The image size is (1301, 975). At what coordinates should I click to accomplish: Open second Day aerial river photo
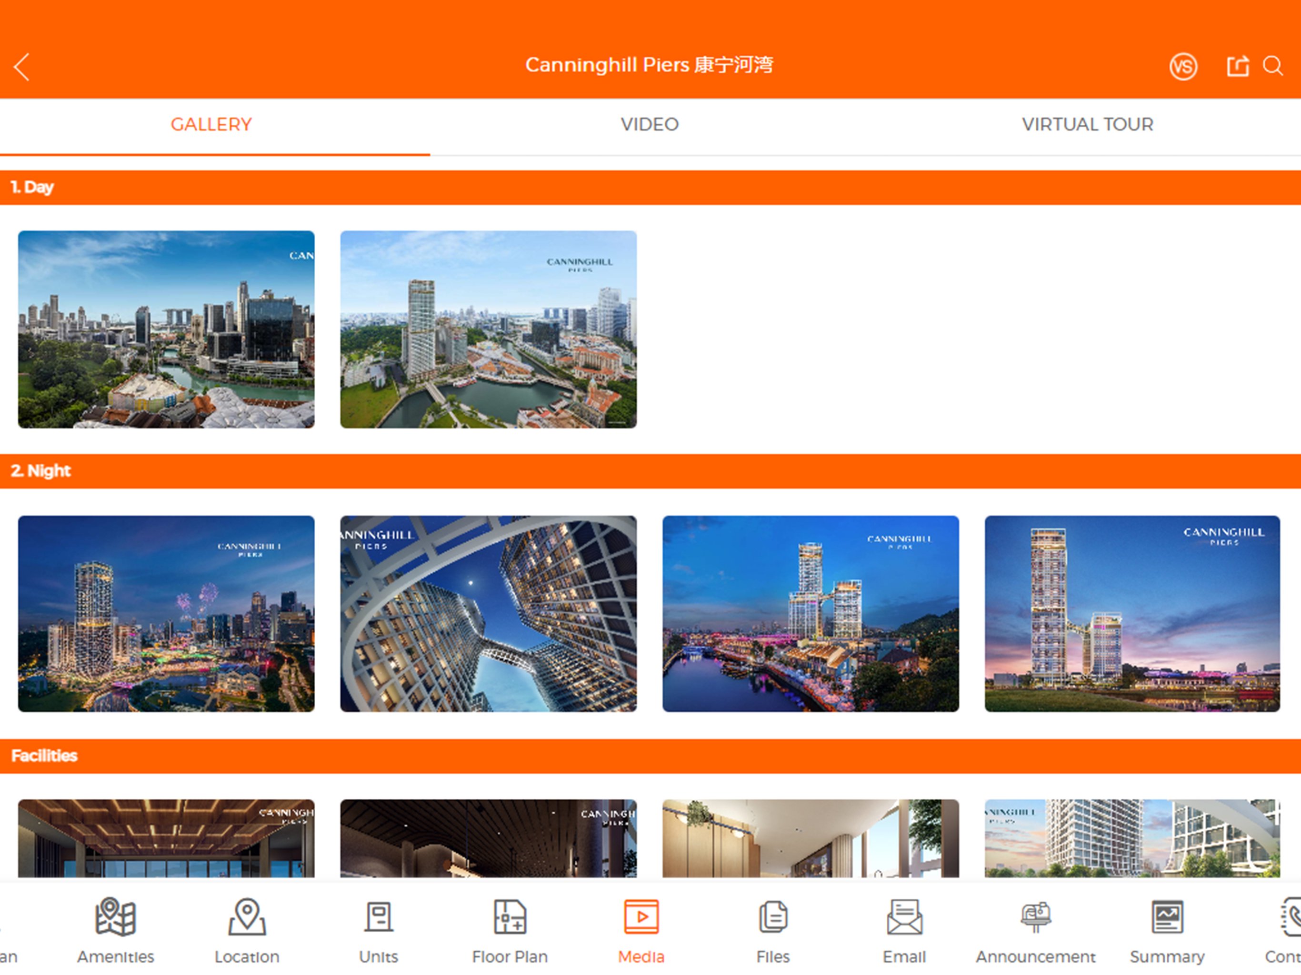tap(488, 329)
